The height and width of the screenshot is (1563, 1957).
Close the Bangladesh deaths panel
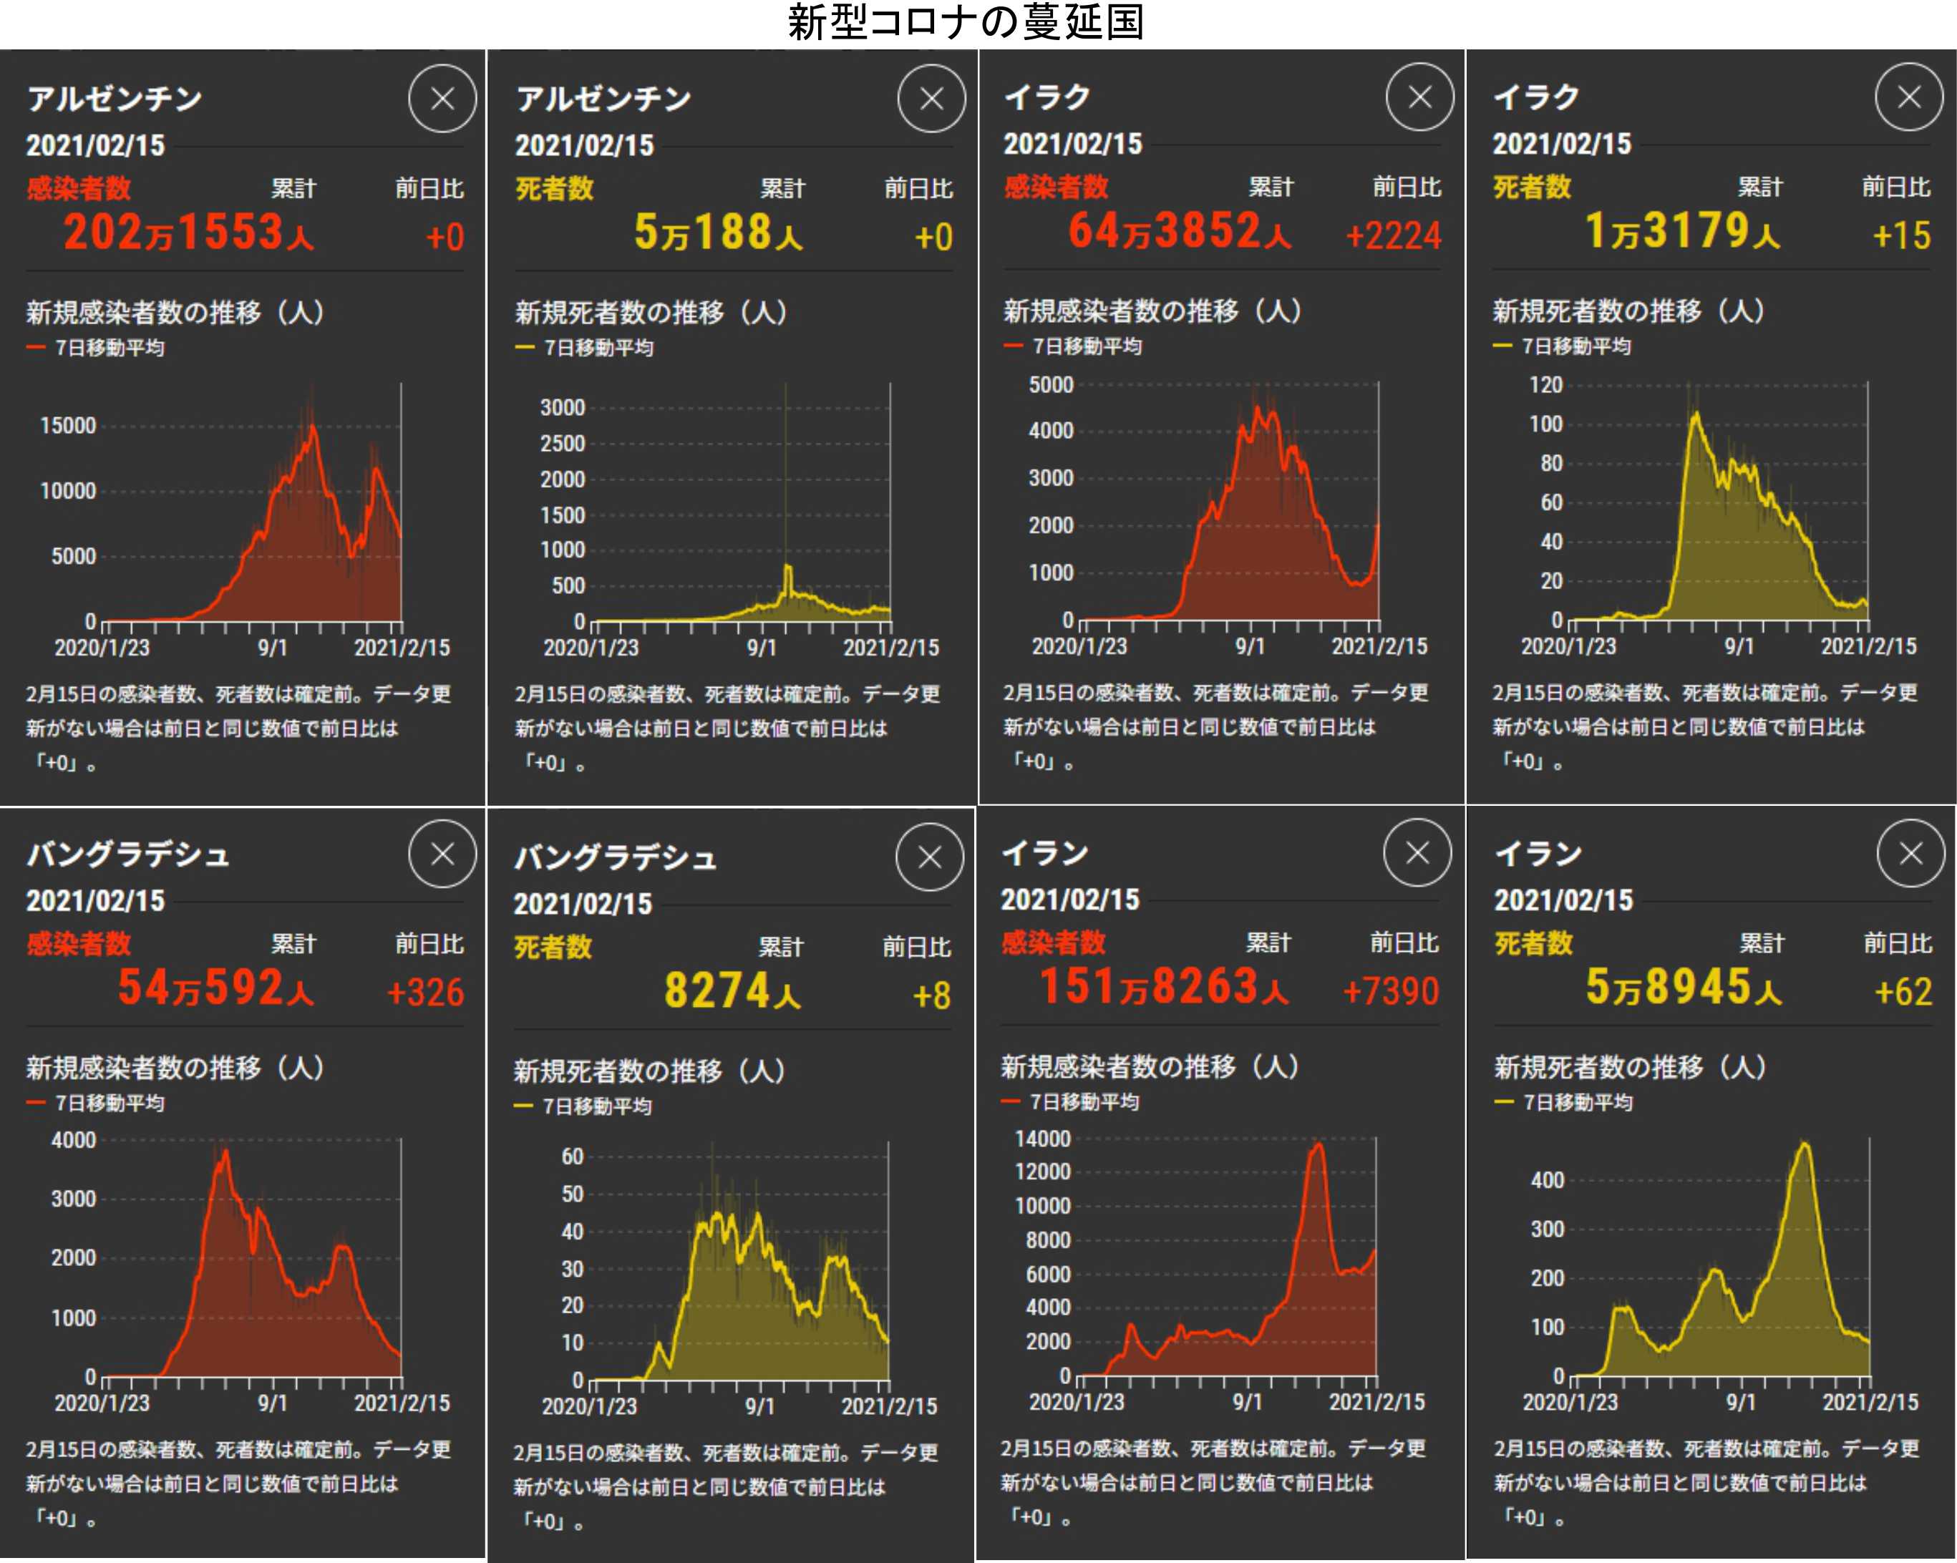930,858
